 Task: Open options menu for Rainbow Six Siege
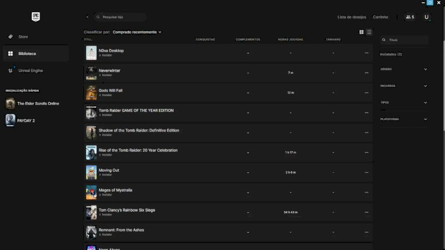[x=367, y=212]
